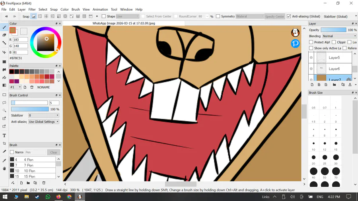Screen dimensions: 358x201
Task: Select the Text tool
Action: [4, 135]
